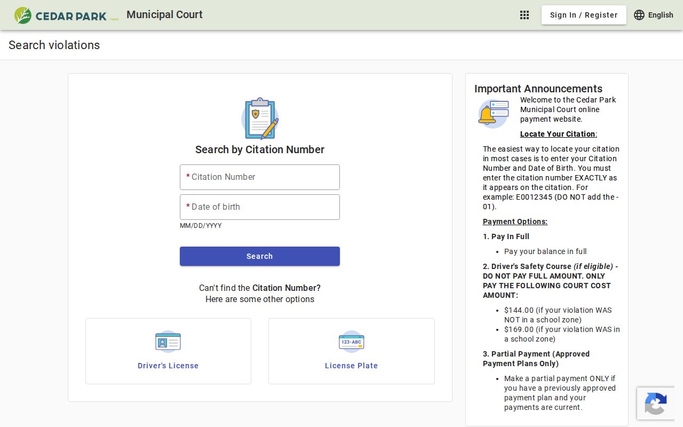
Task: Click the Important Announcements heading
Action: [538, 89]
